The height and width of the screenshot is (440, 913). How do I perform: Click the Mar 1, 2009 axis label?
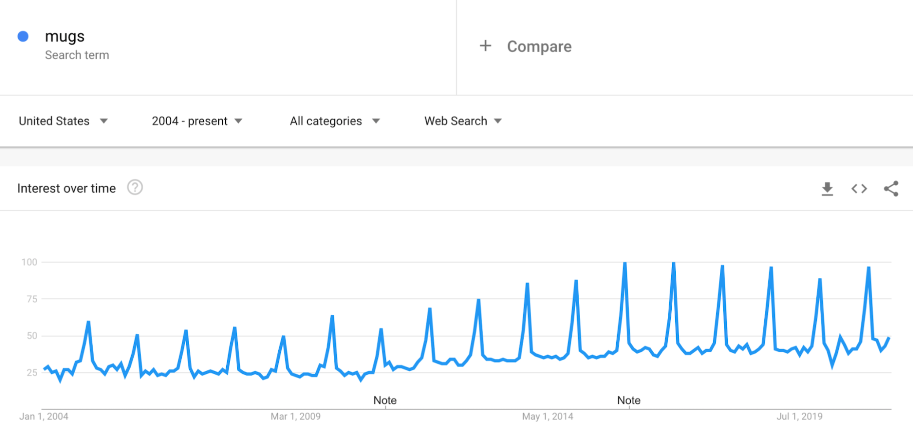[295, 416]
